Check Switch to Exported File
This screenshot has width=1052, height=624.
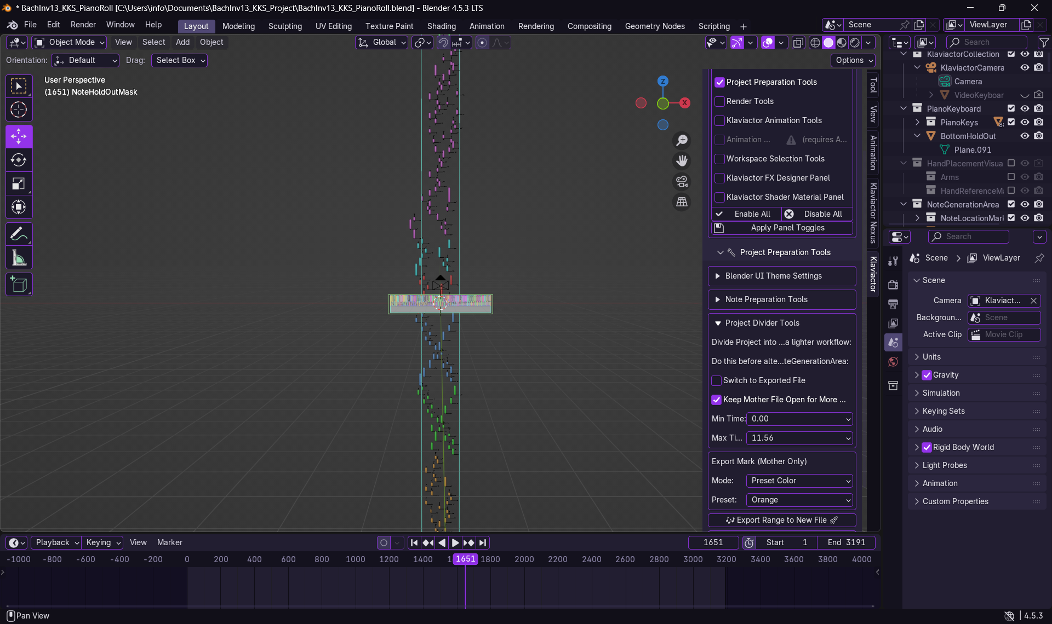pos(716,380)
